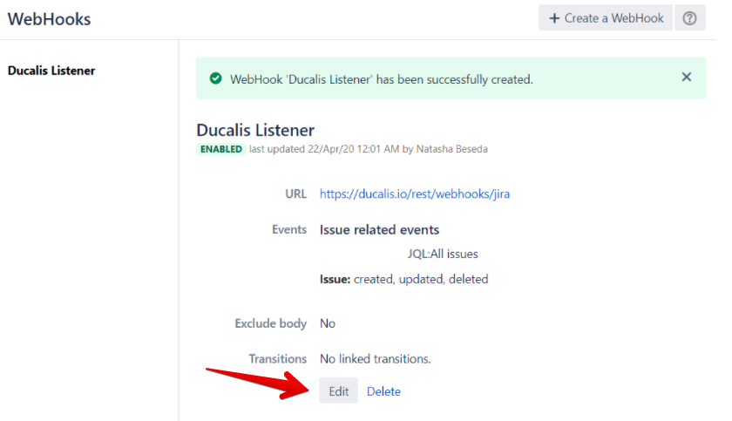Click the 'No linked transitions.' text

(375, 358)
